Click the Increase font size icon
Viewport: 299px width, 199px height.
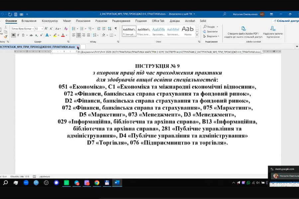pos(46,29)
